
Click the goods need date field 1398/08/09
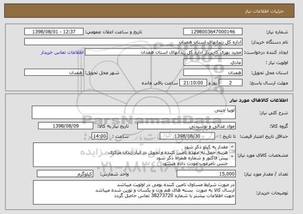tap(66, 126)
